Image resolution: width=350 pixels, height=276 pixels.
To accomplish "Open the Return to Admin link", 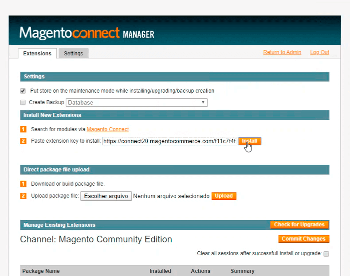I will pyautogui.click(x=282, y=52).
